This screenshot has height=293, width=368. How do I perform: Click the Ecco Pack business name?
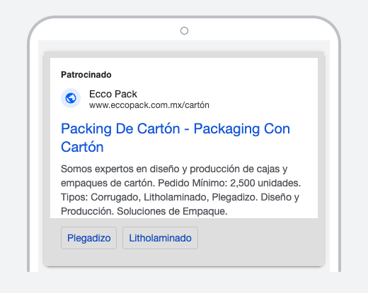pyautogui.click(x=113, y=94)
